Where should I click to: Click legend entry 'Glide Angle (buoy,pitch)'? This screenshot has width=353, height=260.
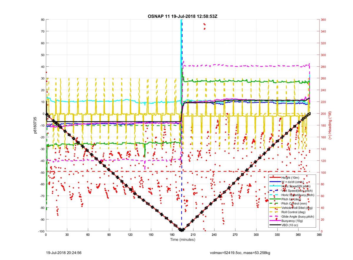(x=298, y=217)
